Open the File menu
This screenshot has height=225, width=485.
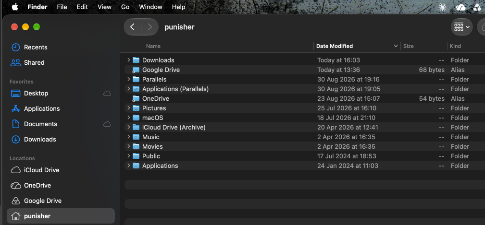[x=62, y=7]
